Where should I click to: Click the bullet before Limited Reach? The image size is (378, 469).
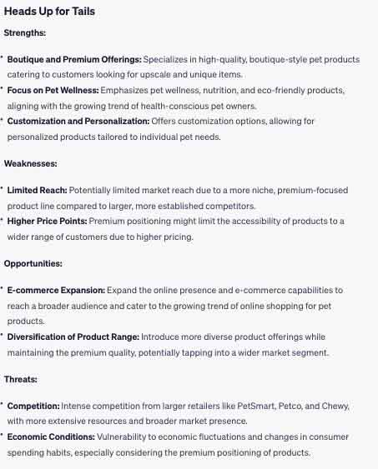(x=3, y=188)
